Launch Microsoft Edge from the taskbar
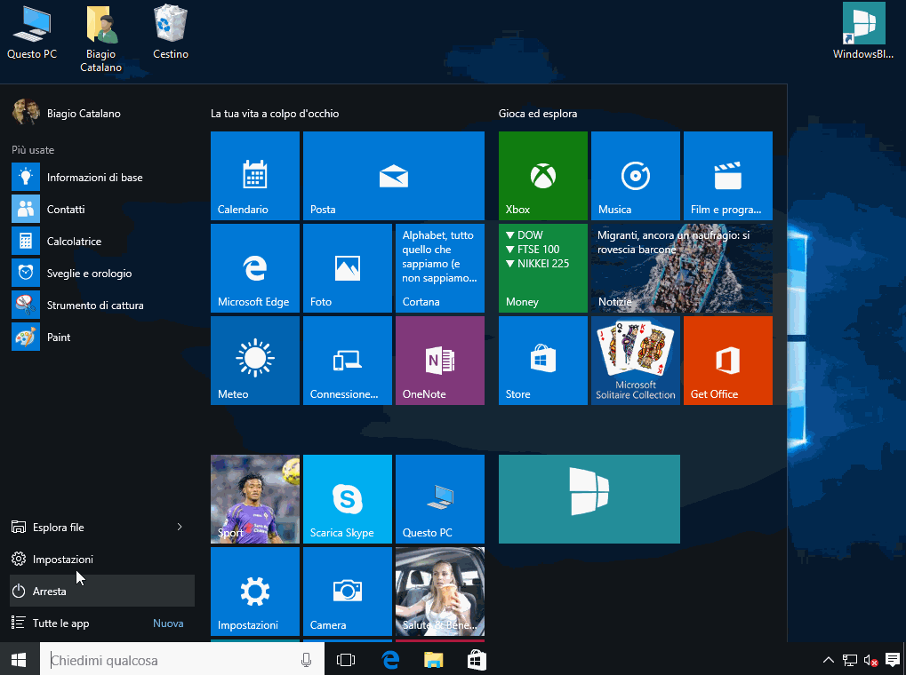The width and height of the screenshot is (906, 675). (389, 660)
